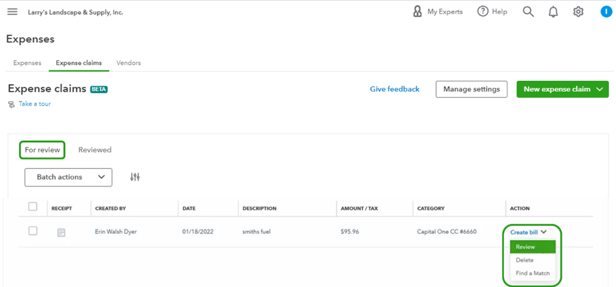
Task: Open the Batch actions dropdown
Action: (x=68, y=177)
